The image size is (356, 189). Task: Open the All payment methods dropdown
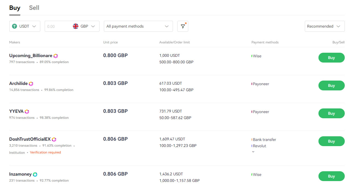tap(138, 26)
